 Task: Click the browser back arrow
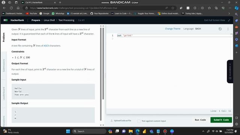click(4, 8)
